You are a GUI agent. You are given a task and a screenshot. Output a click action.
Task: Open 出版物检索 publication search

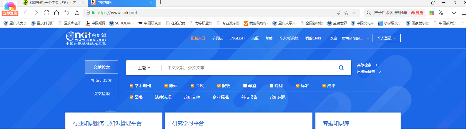(366, 72)
